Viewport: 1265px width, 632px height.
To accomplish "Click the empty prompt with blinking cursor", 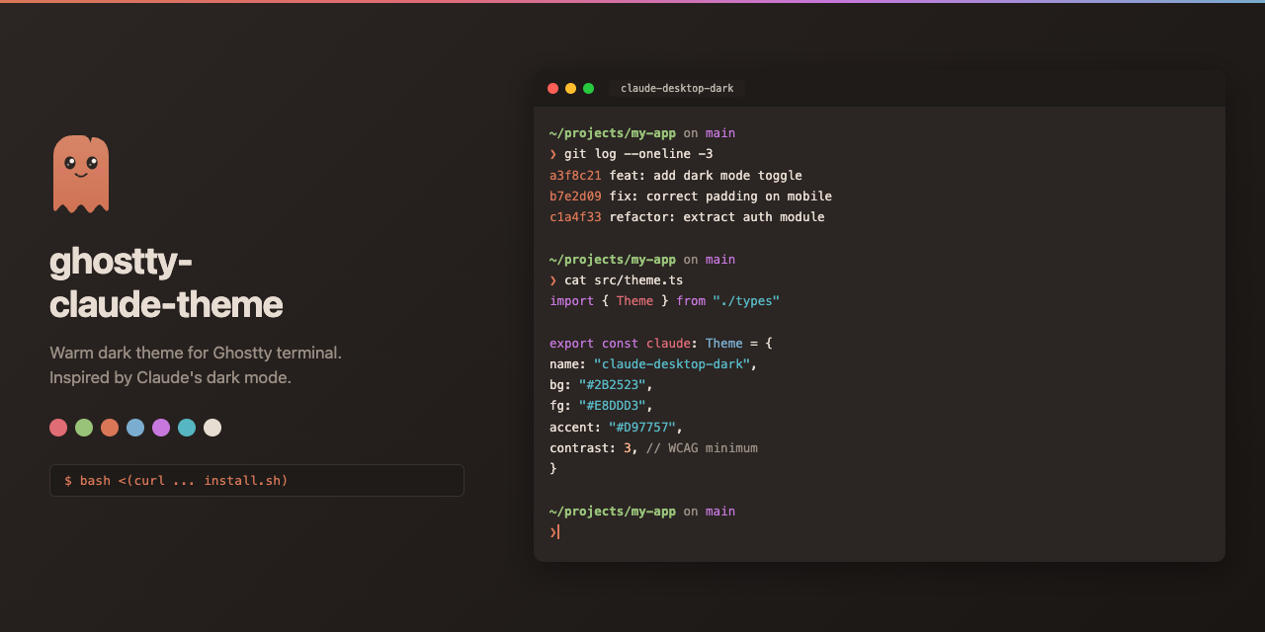I will point(554,531).
